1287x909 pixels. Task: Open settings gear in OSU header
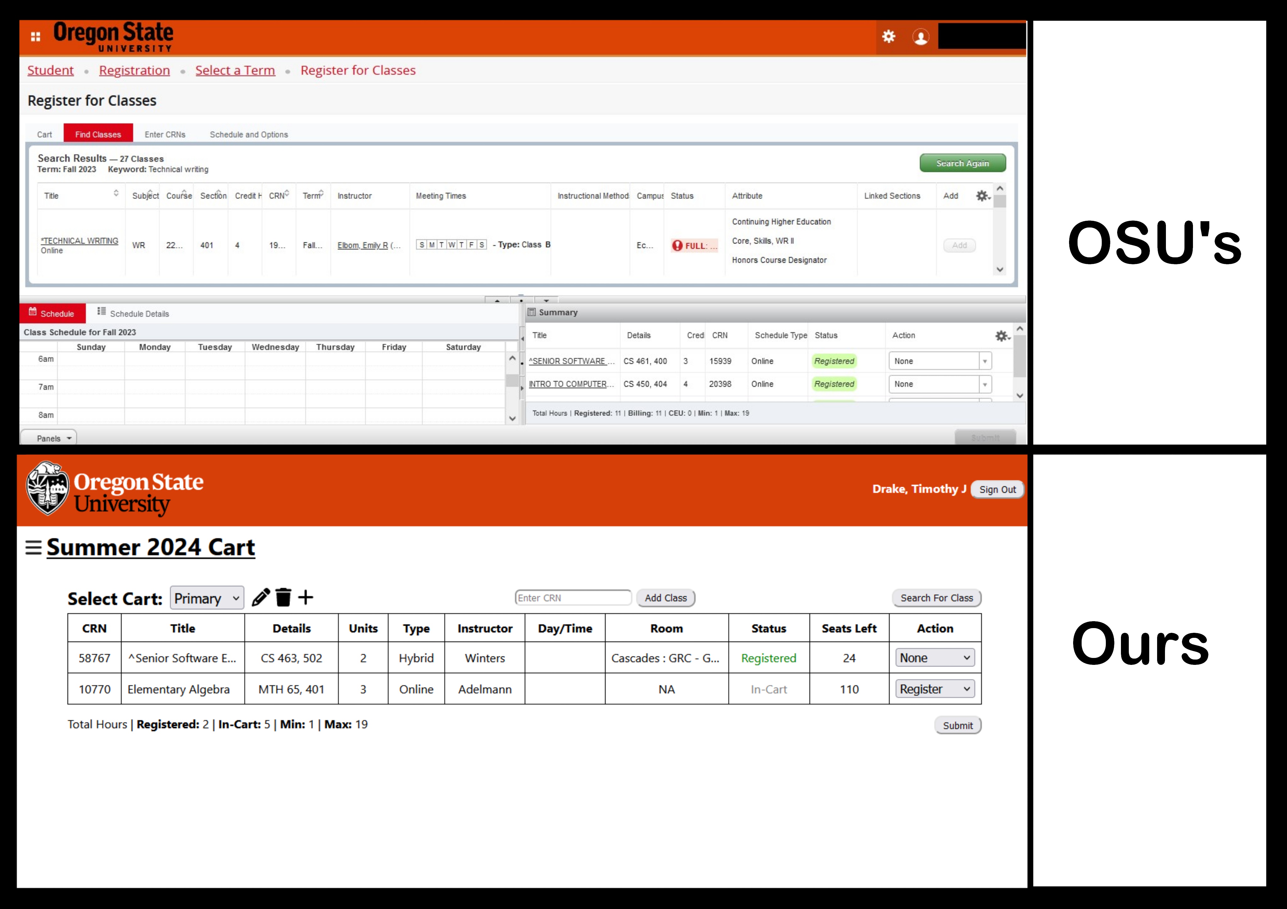pyautogui.click(x=889, y=36)
